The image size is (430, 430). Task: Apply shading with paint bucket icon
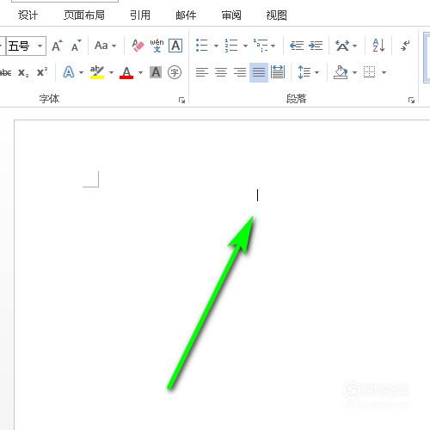pos(341,72)
